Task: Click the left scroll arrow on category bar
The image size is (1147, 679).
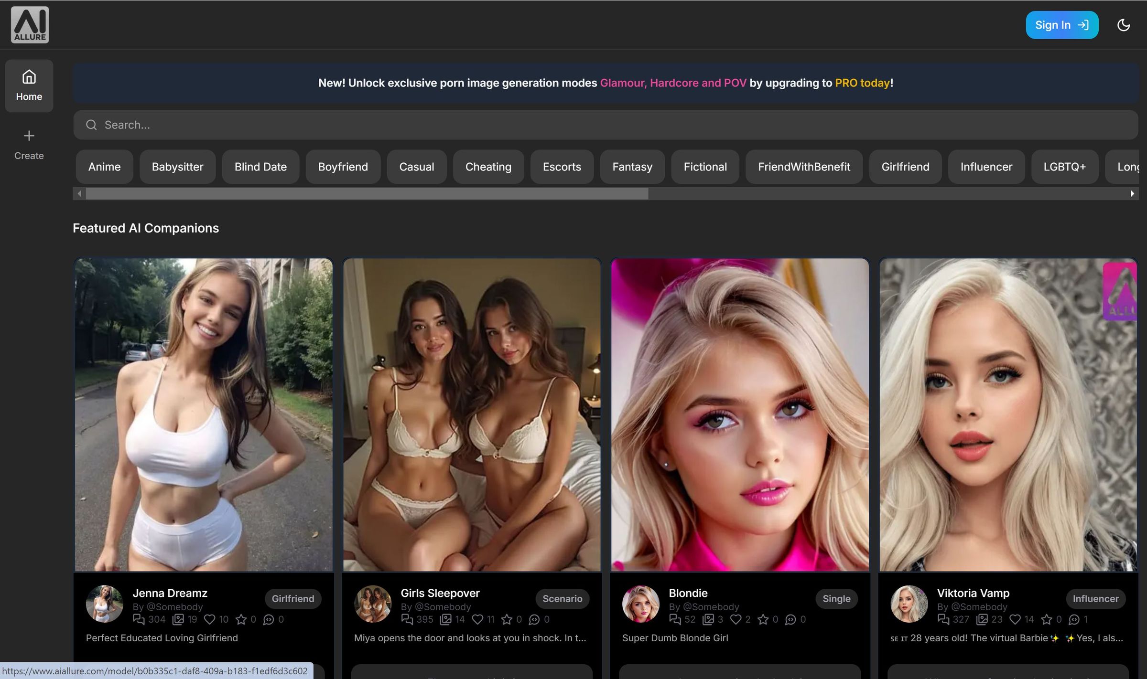Action: click(79, 193)
